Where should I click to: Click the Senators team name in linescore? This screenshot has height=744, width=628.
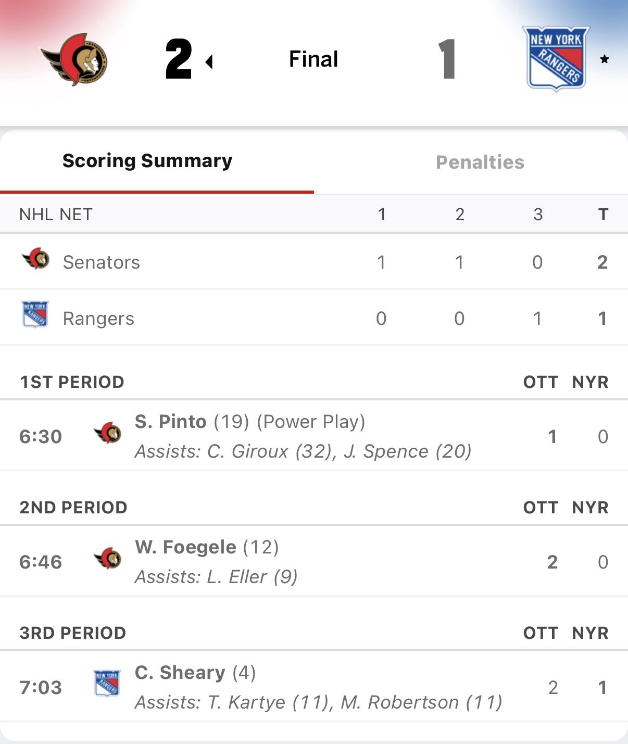(102, 262)
